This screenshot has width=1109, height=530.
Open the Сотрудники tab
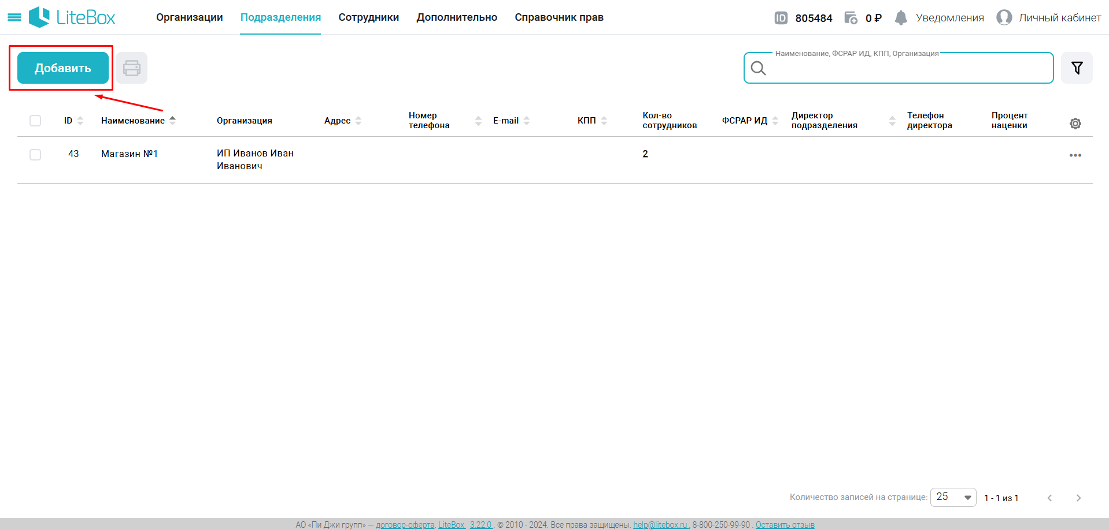(369, 17)
